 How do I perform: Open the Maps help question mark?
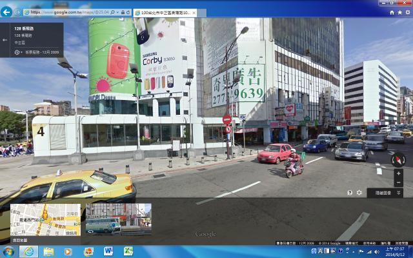point(350,192)
